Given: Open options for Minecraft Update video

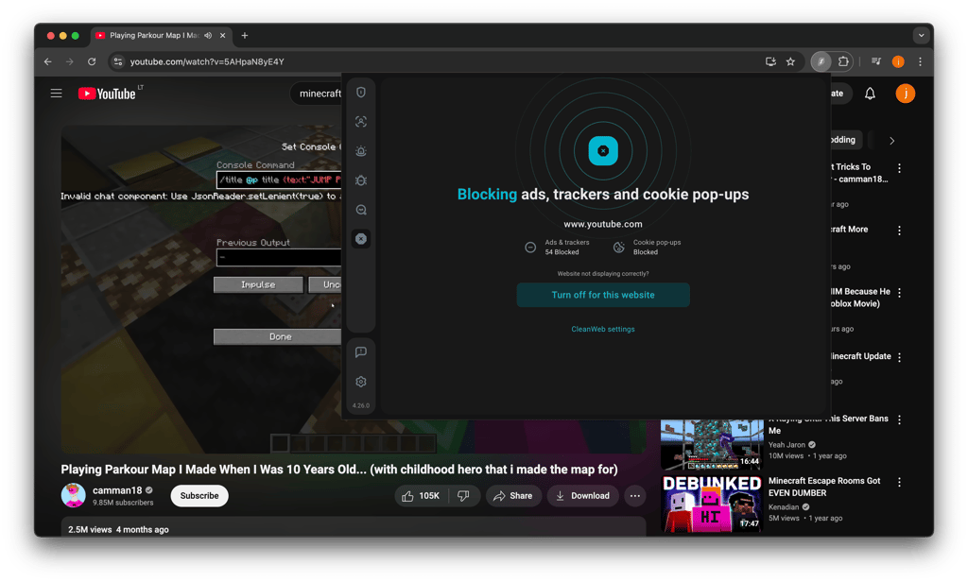Looking at the screenshot, I should [x=900, y=357].
